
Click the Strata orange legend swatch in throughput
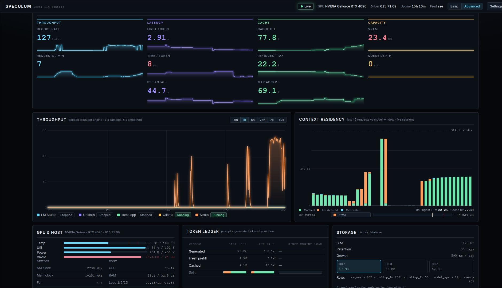197,215
